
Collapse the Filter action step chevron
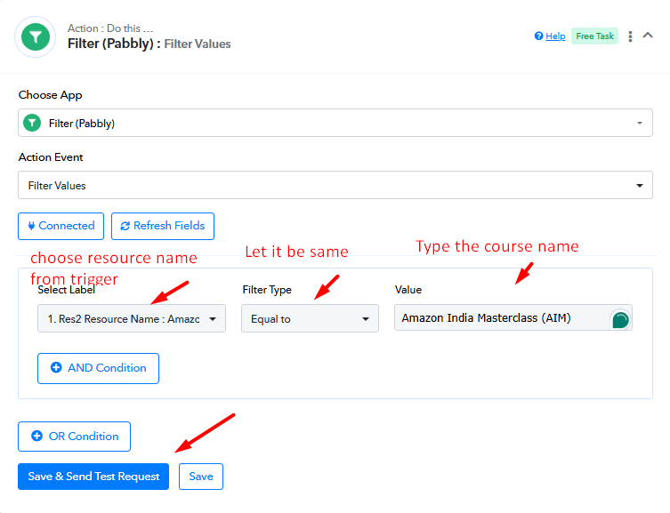pos(648,36)
